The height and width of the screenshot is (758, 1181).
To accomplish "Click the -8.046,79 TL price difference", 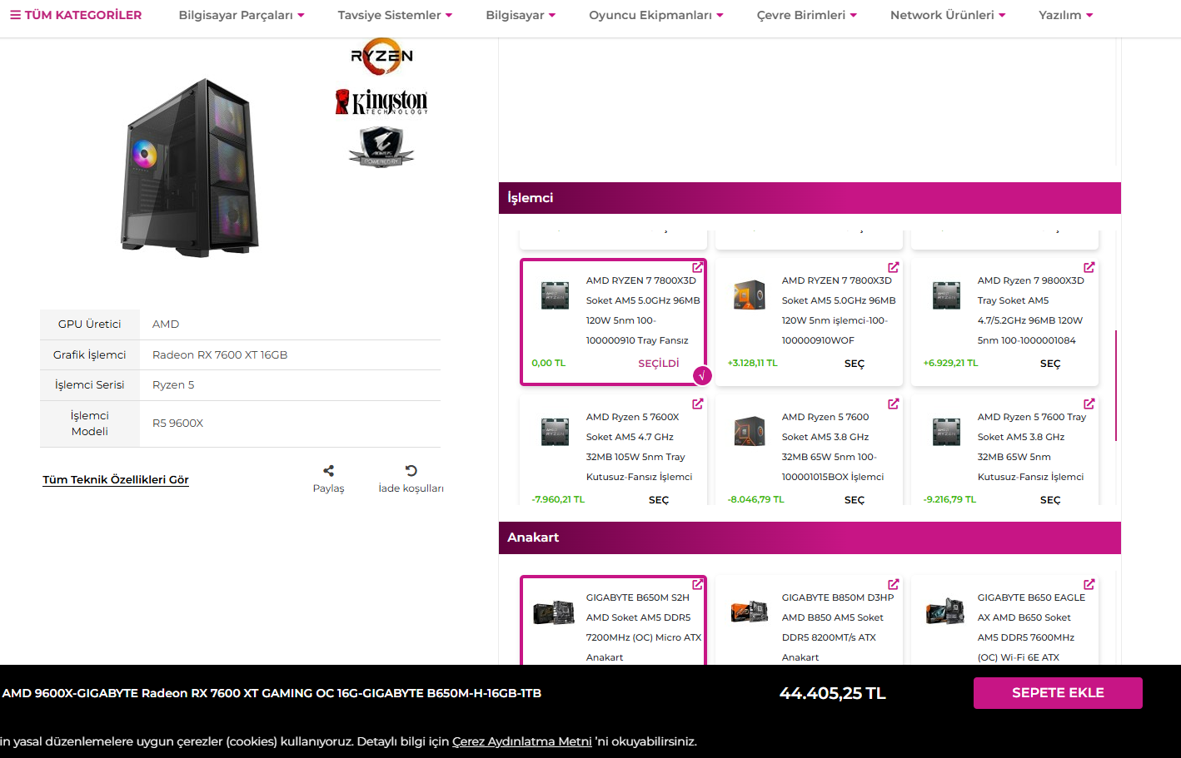I will click(x=755, y=500).
